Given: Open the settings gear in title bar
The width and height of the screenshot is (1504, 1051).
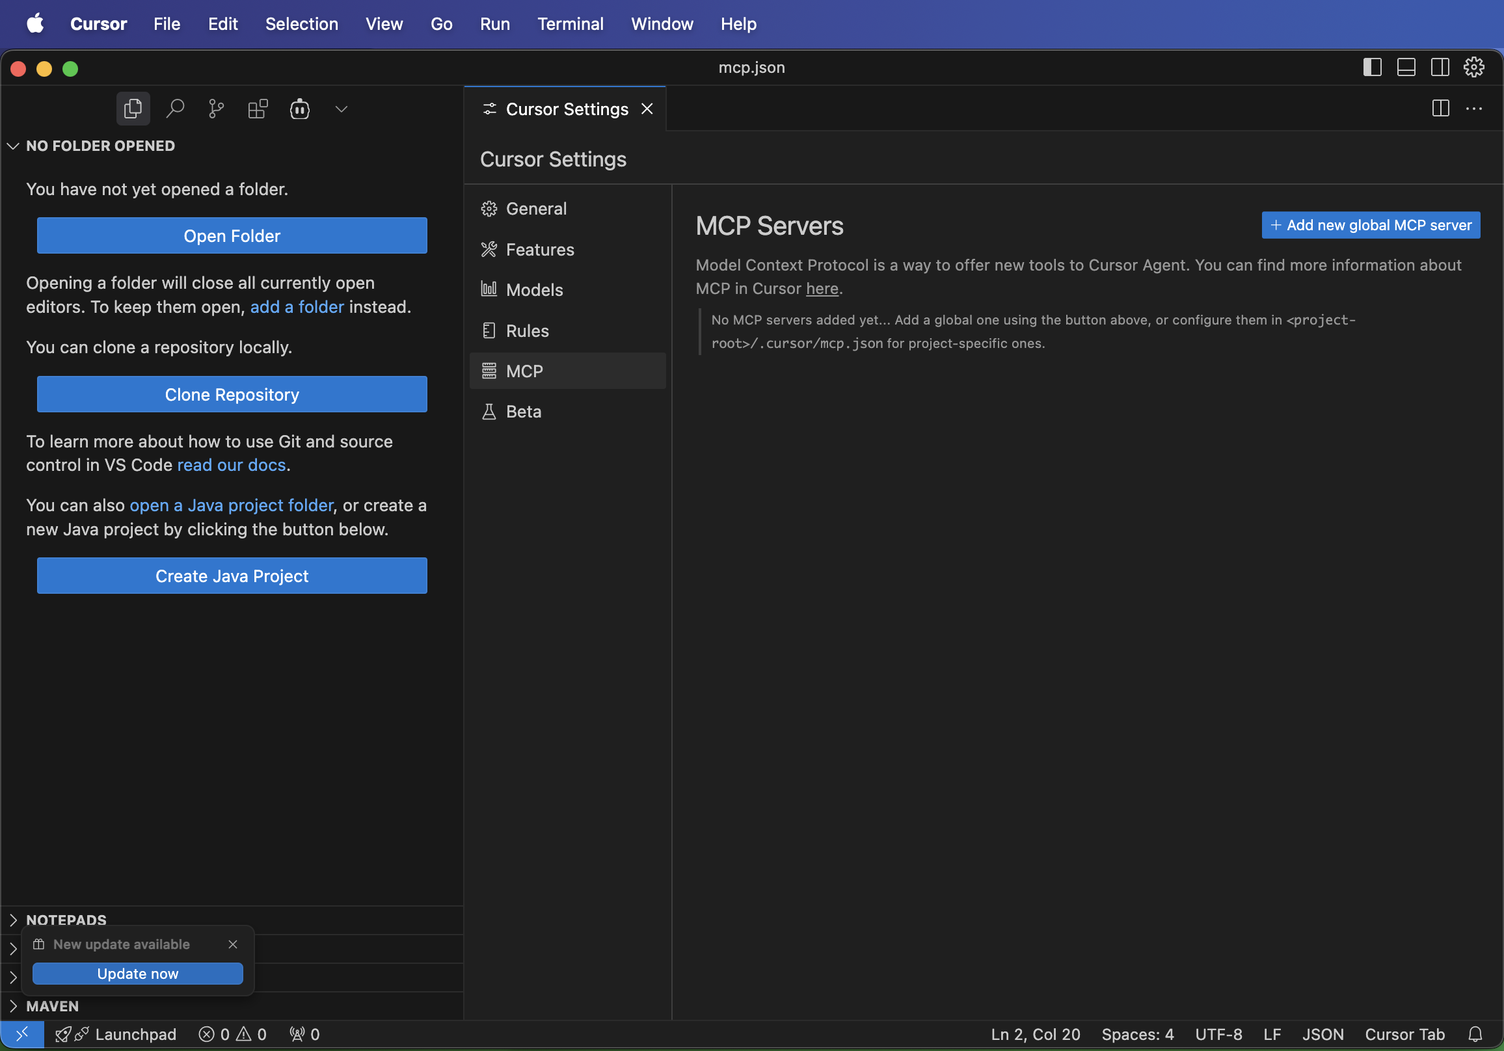Looking at the screenshot, I should pos(1474,68).
